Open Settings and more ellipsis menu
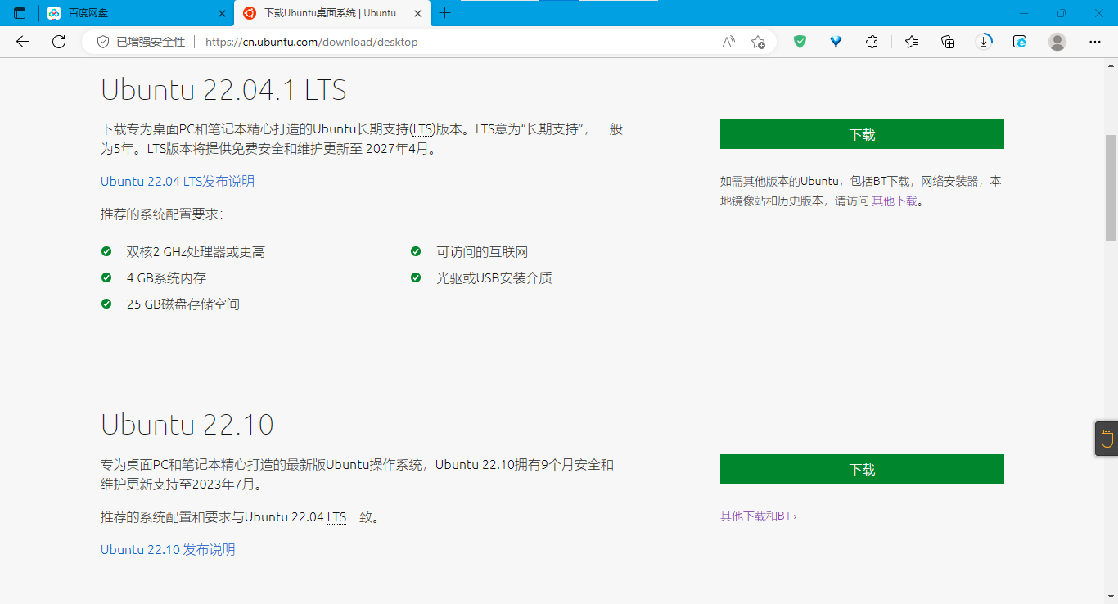Viewport: 1118px width, 604px height. pyautogui.click(x=1095, y=42)
